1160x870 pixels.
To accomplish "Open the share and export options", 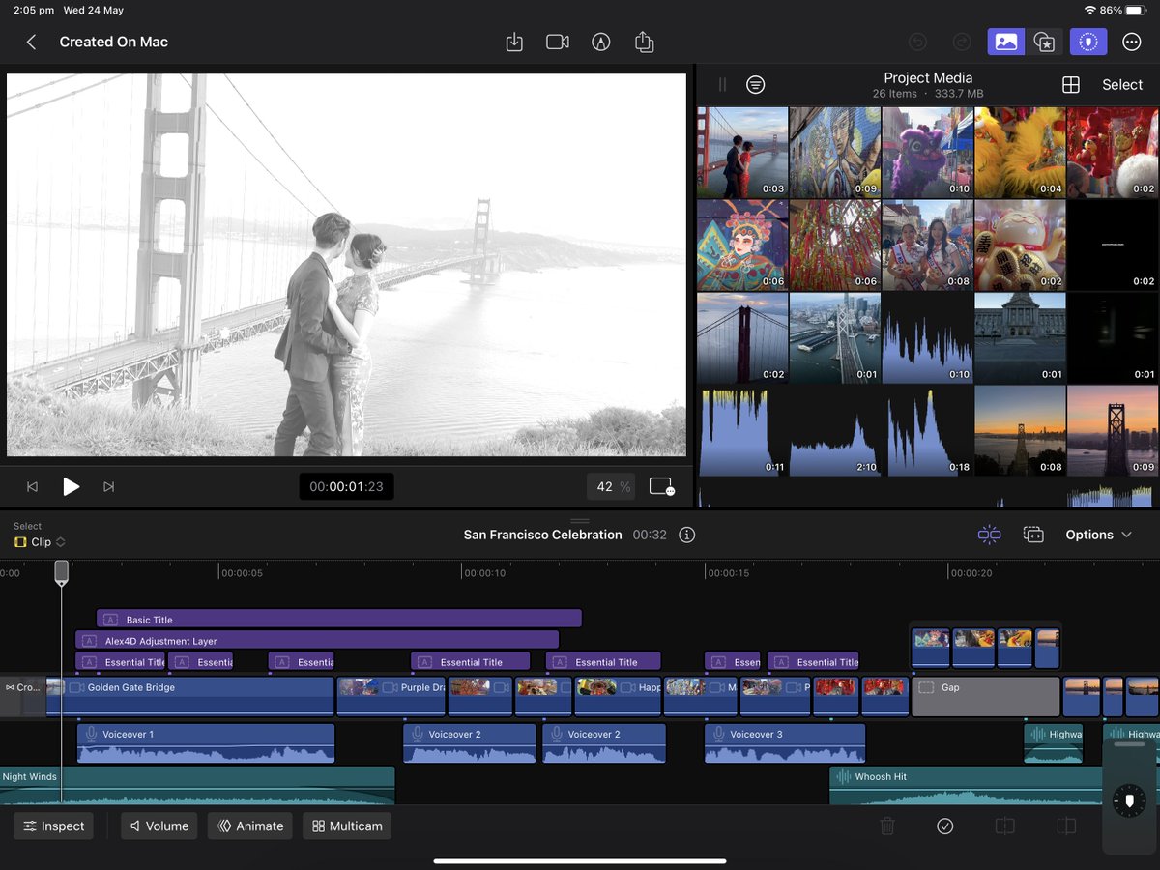I will coord(645,42).
